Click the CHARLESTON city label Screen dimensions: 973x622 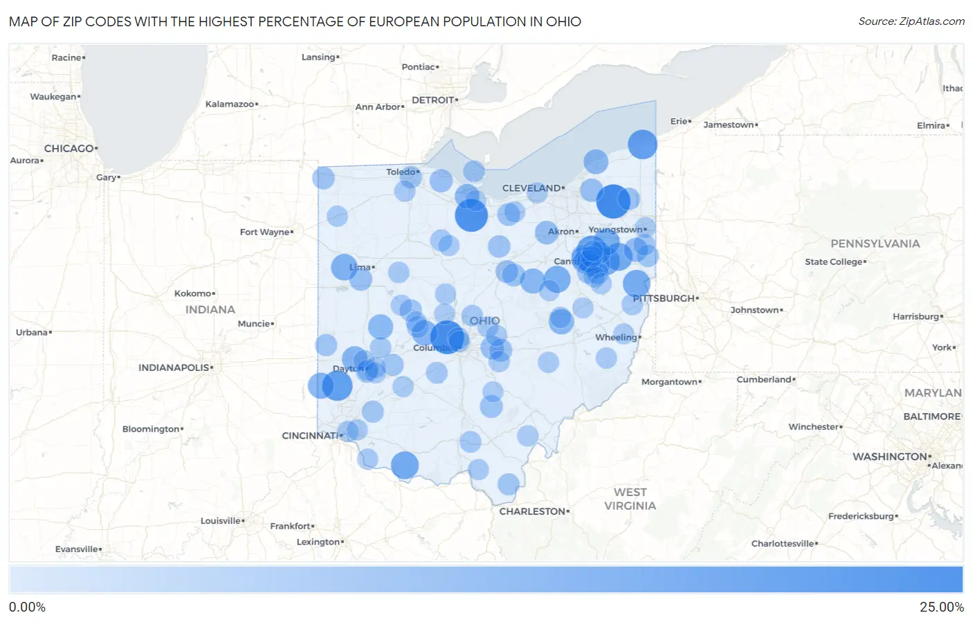[x=532, y=511]
